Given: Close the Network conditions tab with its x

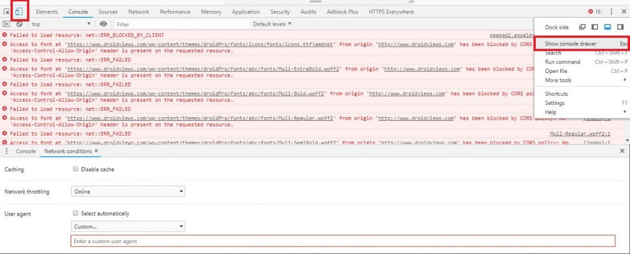Looking at the screenshot, I should tap(96, 151).
